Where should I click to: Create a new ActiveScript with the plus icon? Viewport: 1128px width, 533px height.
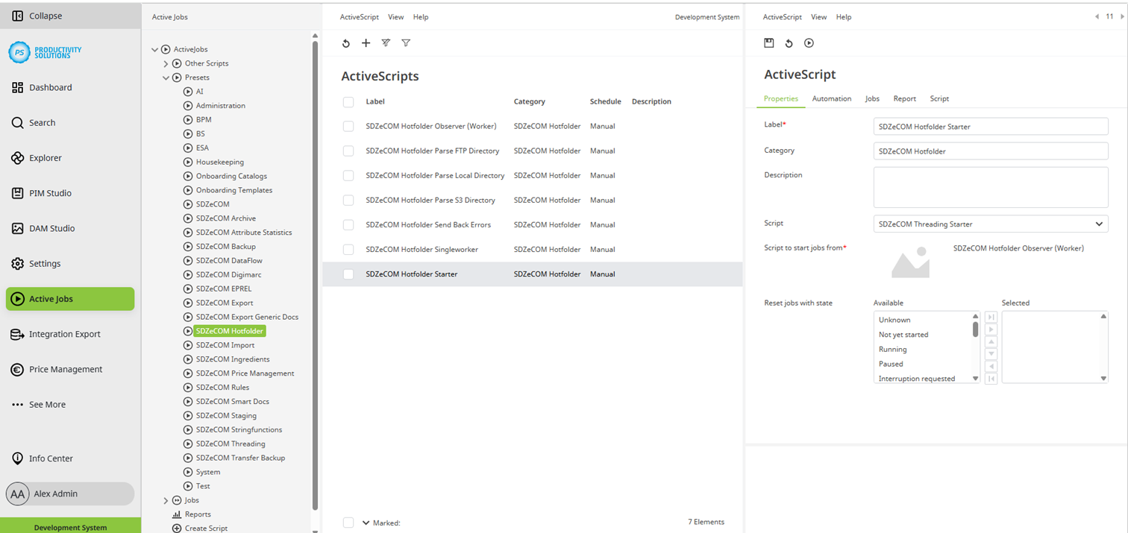click(366, 42)
